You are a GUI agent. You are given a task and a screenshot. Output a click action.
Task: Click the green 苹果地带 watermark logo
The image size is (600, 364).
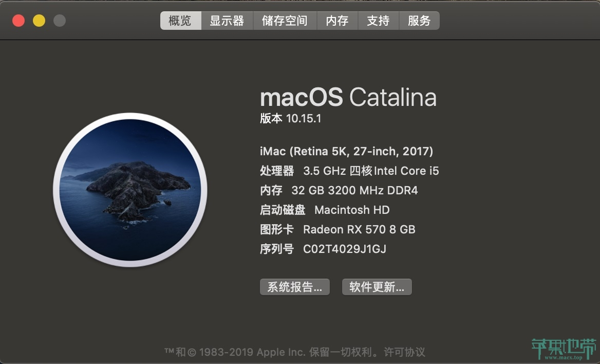[x=564, y=349]
